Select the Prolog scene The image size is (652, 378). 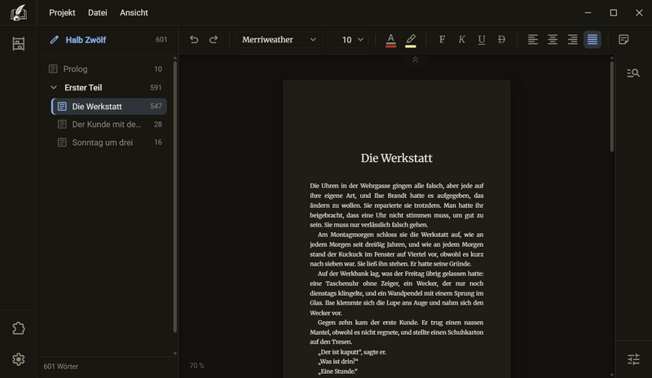(x=108, y=69)
